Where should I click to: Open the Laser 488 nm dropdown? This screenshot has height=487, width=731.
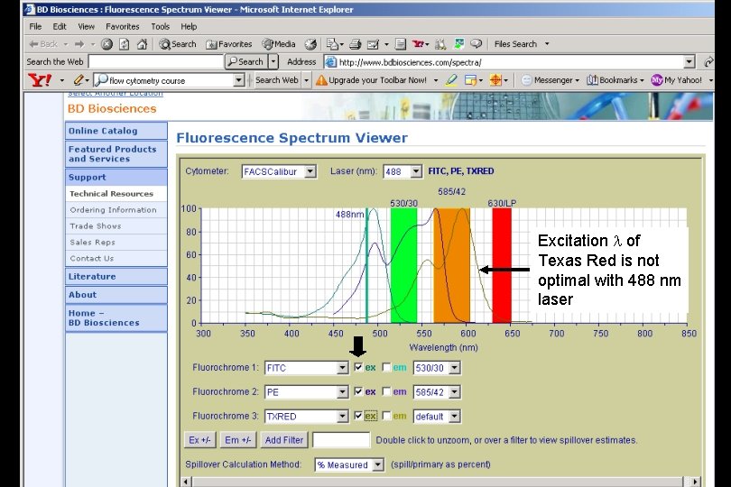click(x=403, y=171)
